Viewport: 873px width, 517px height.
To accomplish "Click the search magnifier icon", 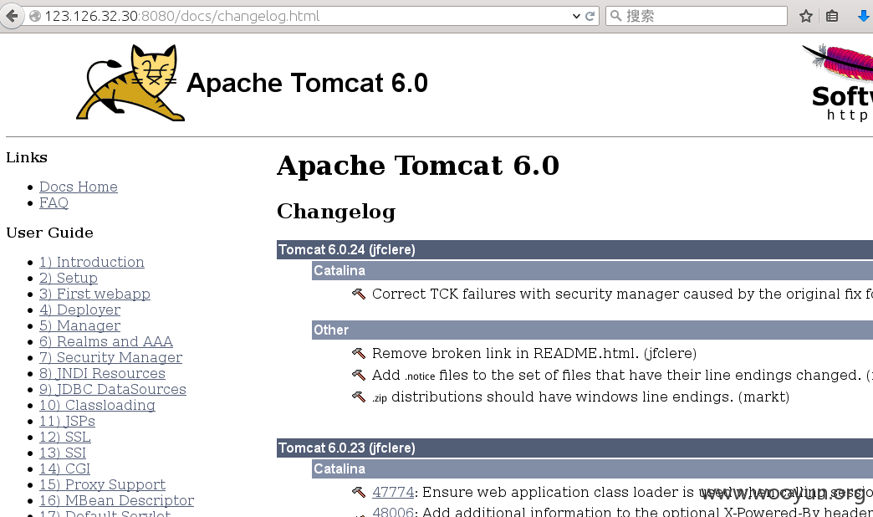I will (x=615, y=16).
